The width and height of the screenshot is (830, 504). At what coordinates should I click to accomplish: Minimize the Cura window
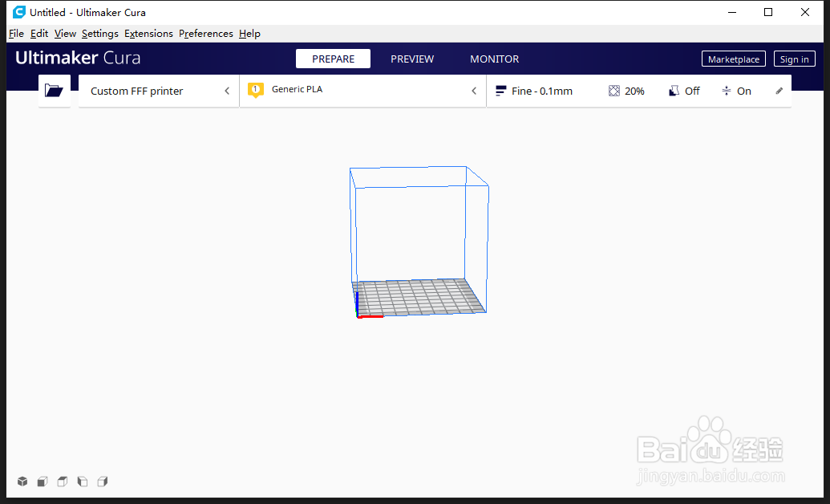click(732, 12)
